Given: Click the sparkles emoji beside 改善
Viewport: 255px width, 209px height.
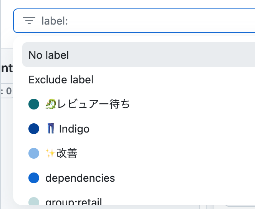Looking at the screenshot, I should point(50,153).
